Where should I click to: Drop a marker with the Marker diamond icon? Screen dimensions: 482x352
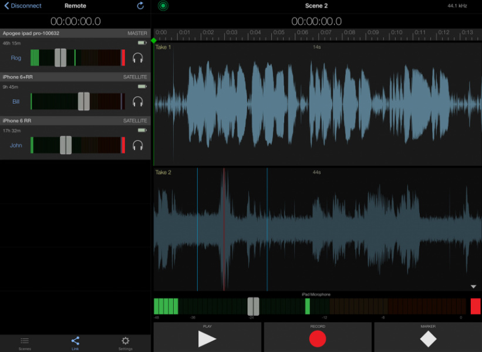428,339
